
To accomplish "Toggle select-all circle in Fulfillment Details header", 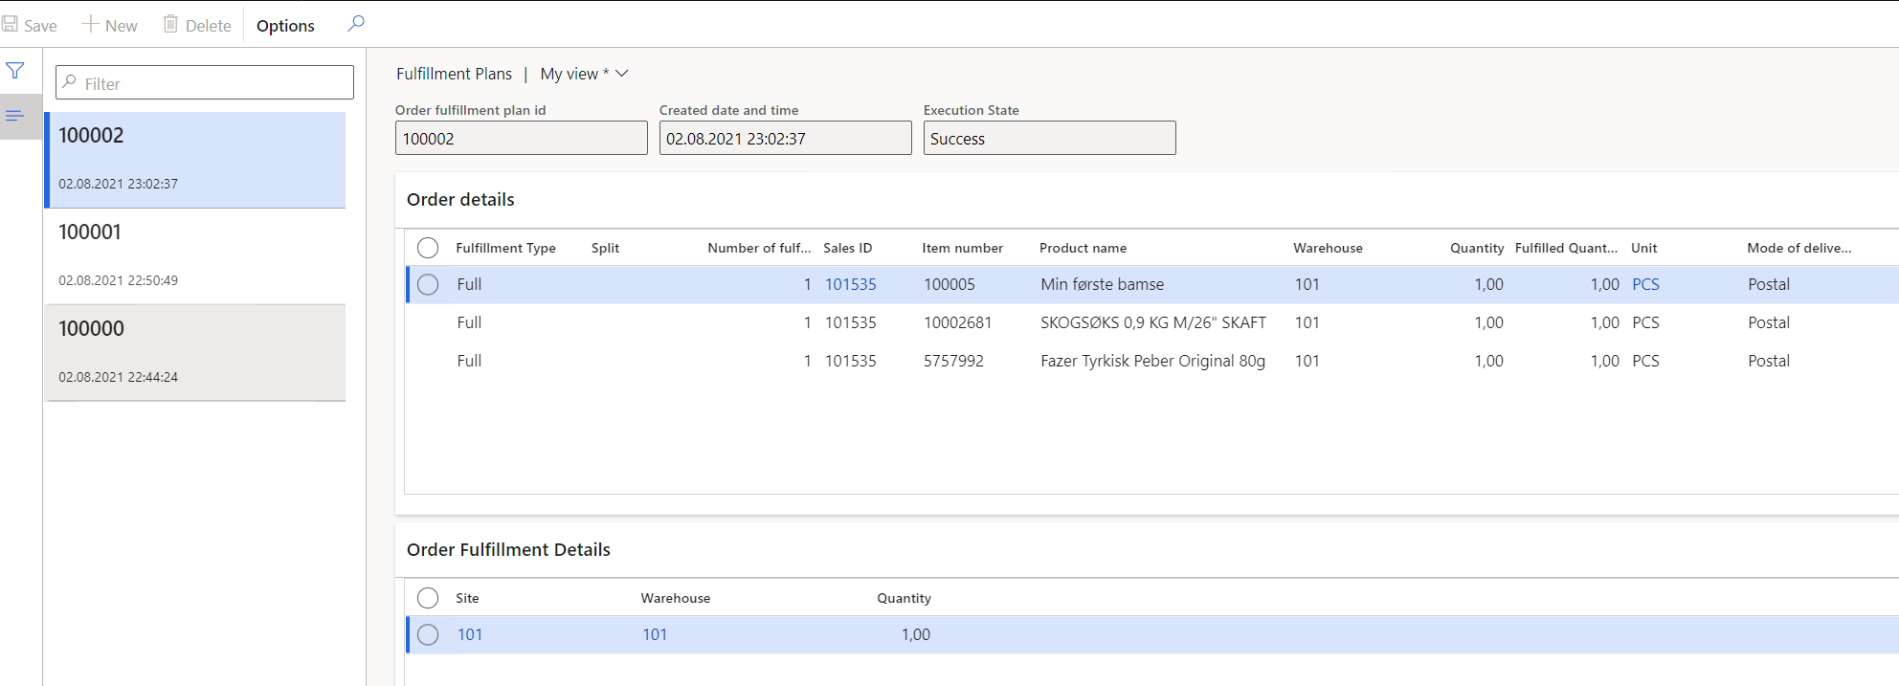I will point(428,598).
